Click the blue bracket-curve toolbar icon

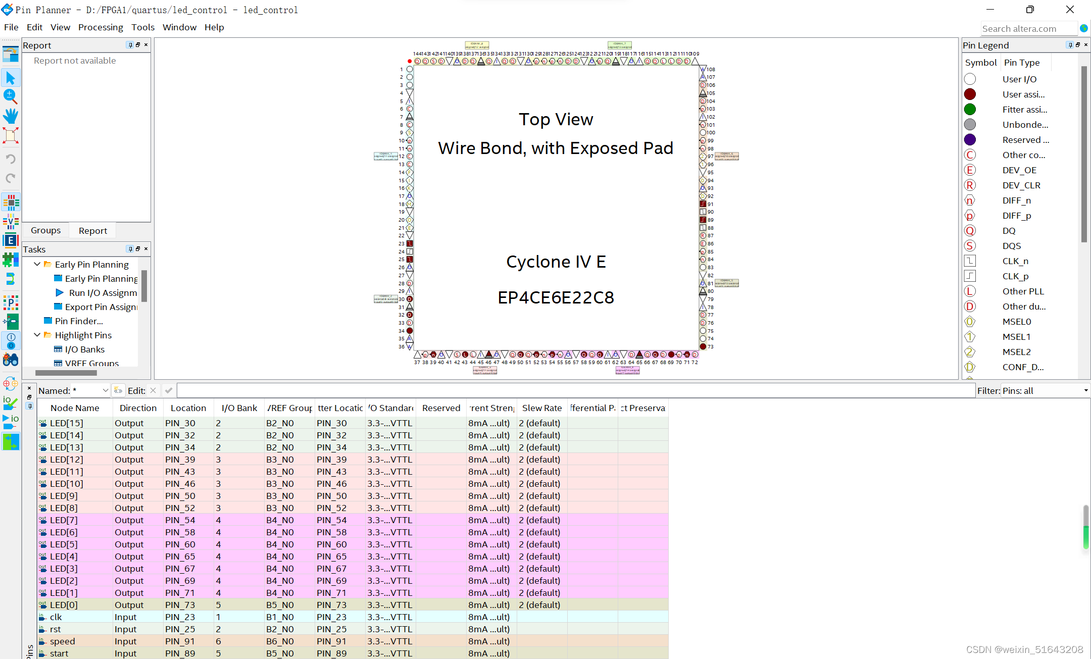[11, 279]
